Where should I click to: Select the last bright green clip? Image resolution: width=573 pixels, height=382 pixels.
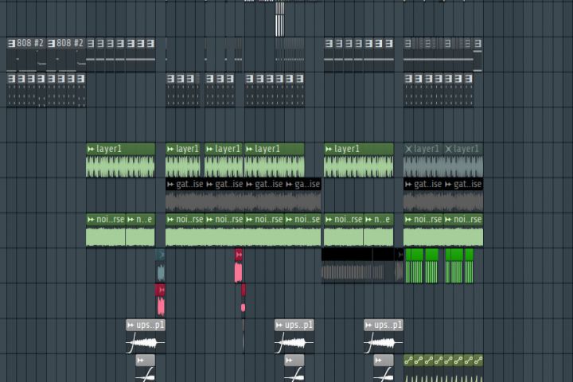click(x=470, y=266)
